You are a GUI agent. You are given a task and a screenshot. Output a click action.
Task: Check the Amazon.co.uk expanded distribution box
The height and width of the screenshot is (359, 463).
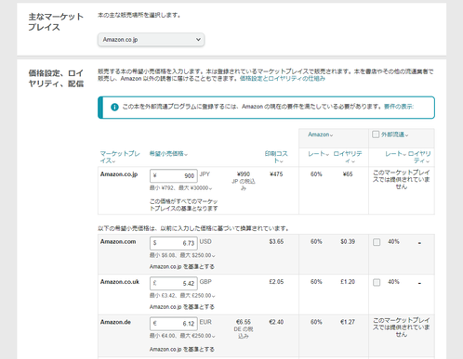[x=377, y=282]
